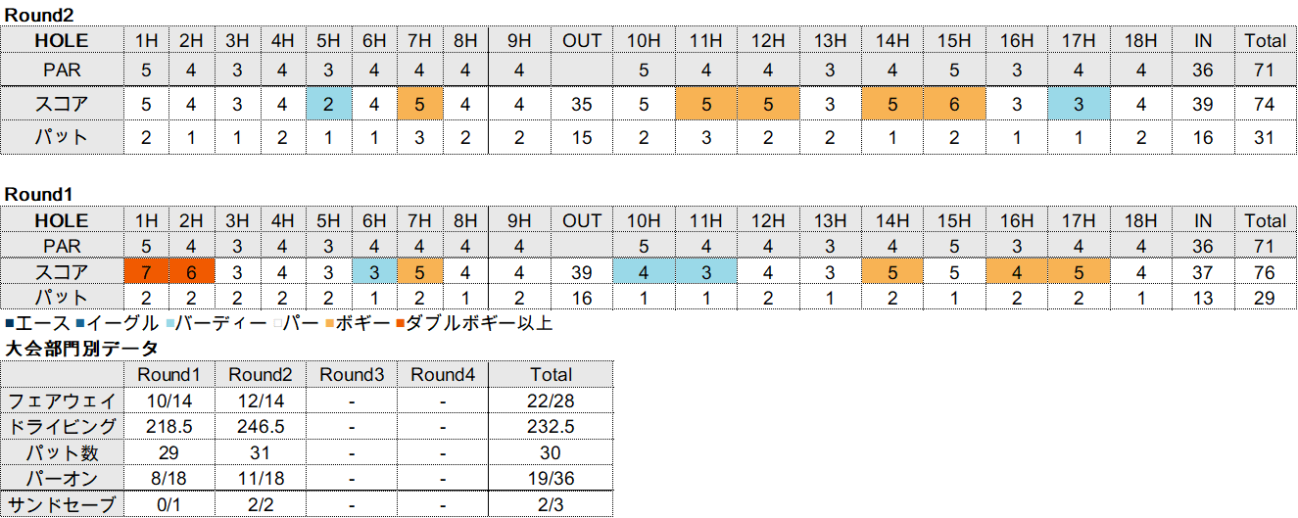Select the Round4 column header in stats table

coord(443,374)
